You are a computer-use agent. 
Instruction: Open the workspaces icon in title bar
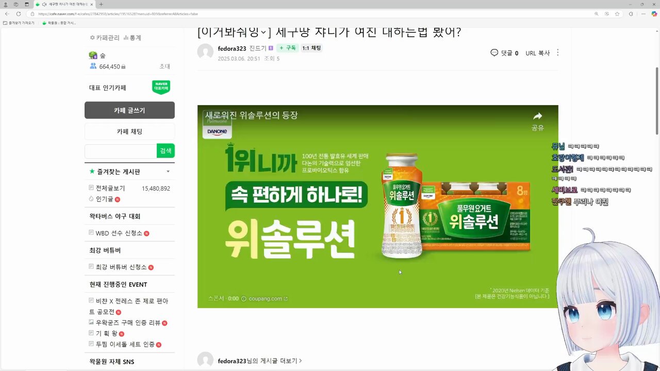click(16, 4)
